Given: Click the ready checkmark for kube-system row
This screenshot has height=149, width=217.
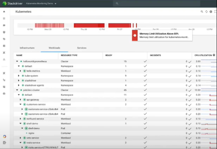Looking at the screenshot, I should tap(145, 76).
